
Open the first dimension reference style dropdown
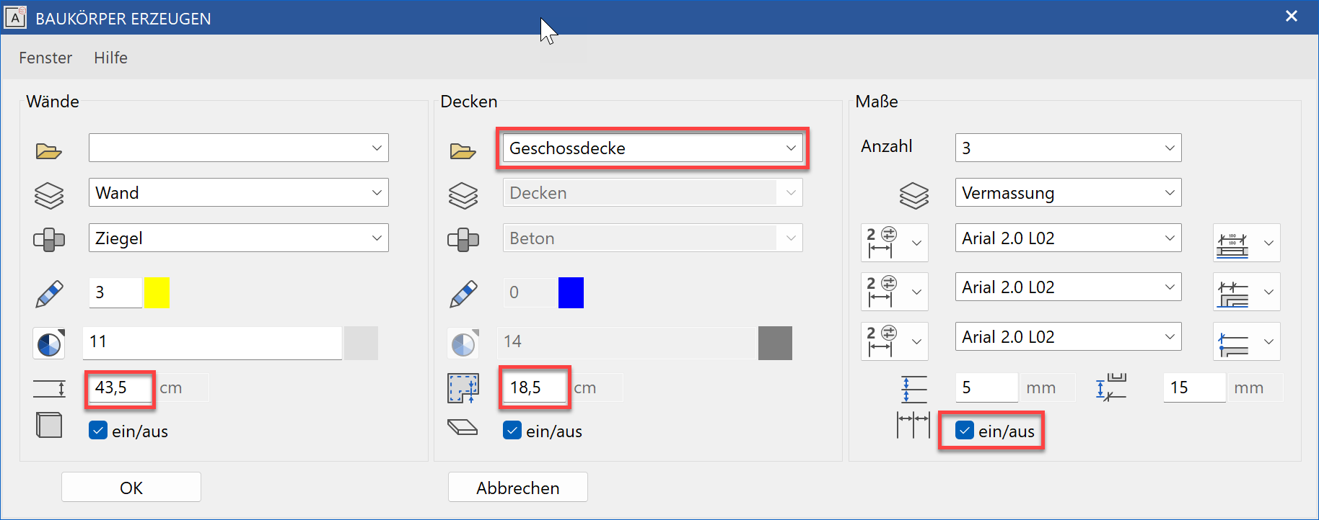pyautogui.click(x=1247, y=243)
